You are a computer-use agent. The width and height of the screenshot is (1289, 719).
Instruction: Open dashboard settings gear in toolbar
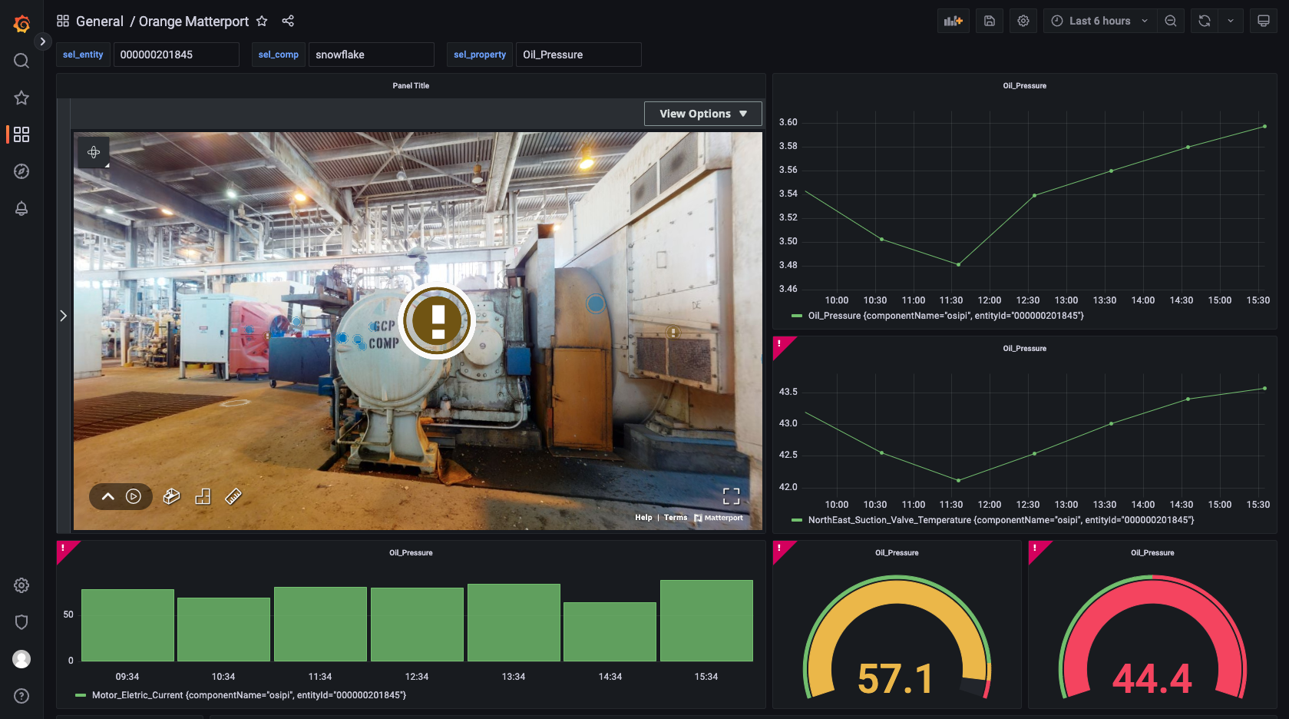click(1023, 21)
